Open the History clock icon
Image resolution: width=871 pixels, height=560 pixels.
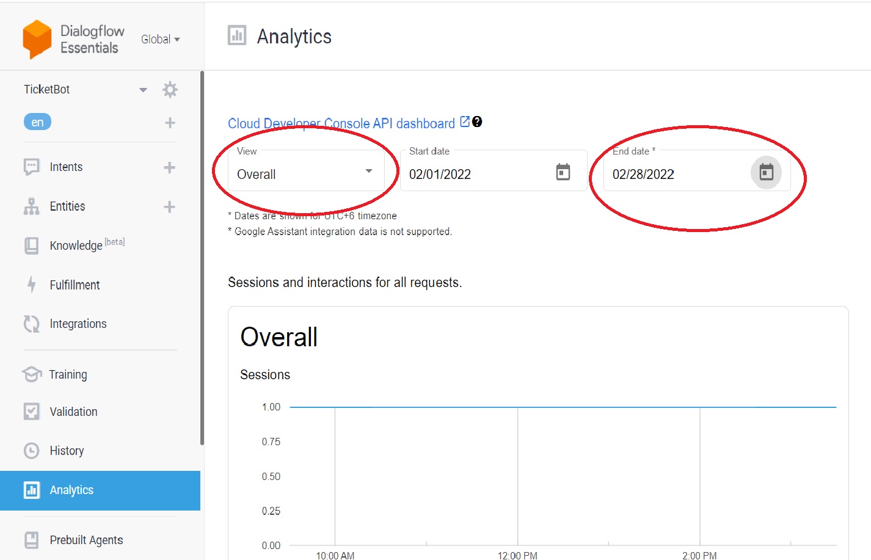(31, 450)
